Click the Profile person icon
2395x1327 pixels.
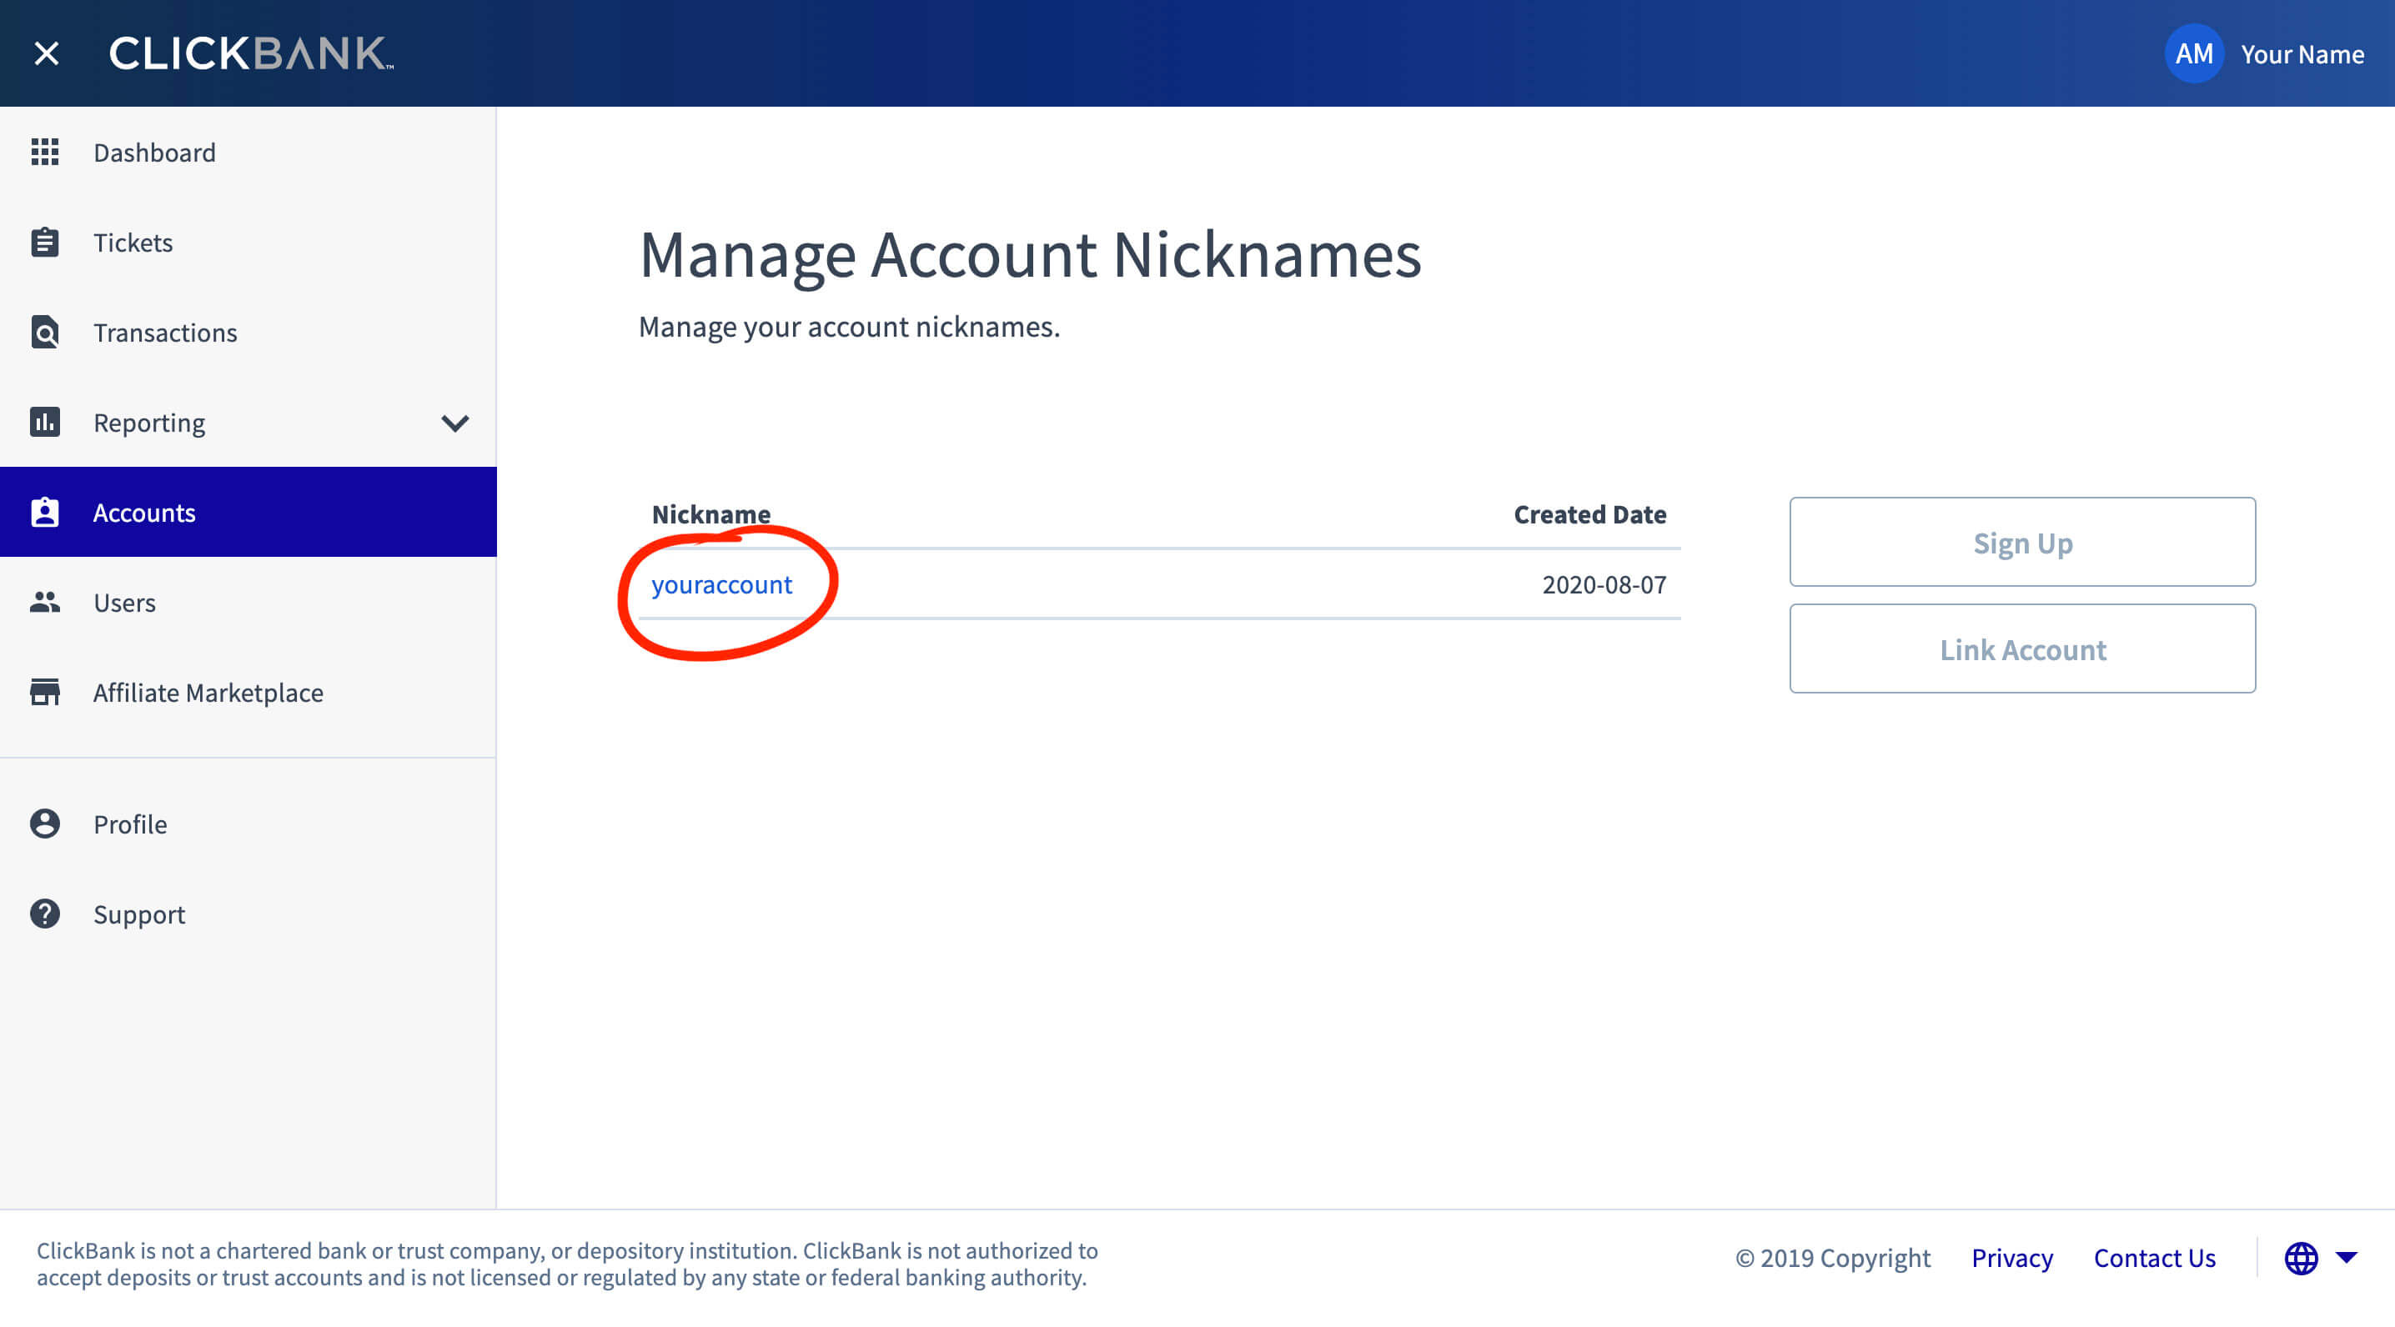click(45, 824)
